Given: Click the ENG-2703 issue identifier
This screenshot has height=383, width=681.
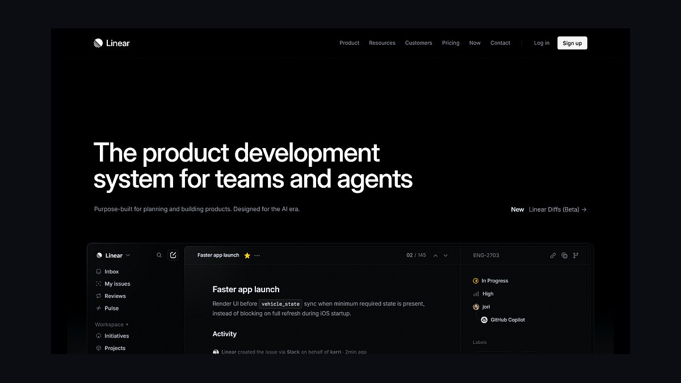Looking at the screenshot, I should (486, 255).
